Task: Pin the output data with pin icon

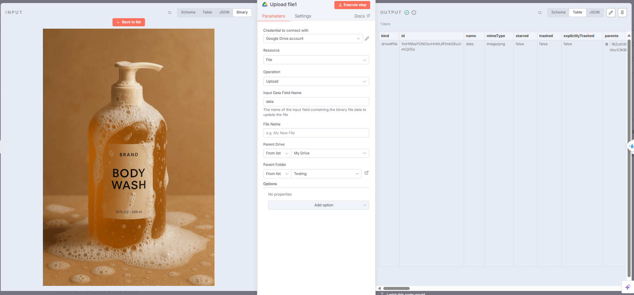Action: 622,12
